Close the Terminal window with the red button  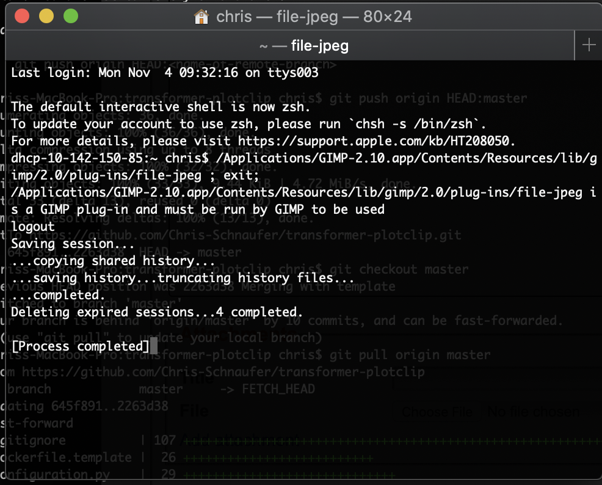click(x=22, y=16)
